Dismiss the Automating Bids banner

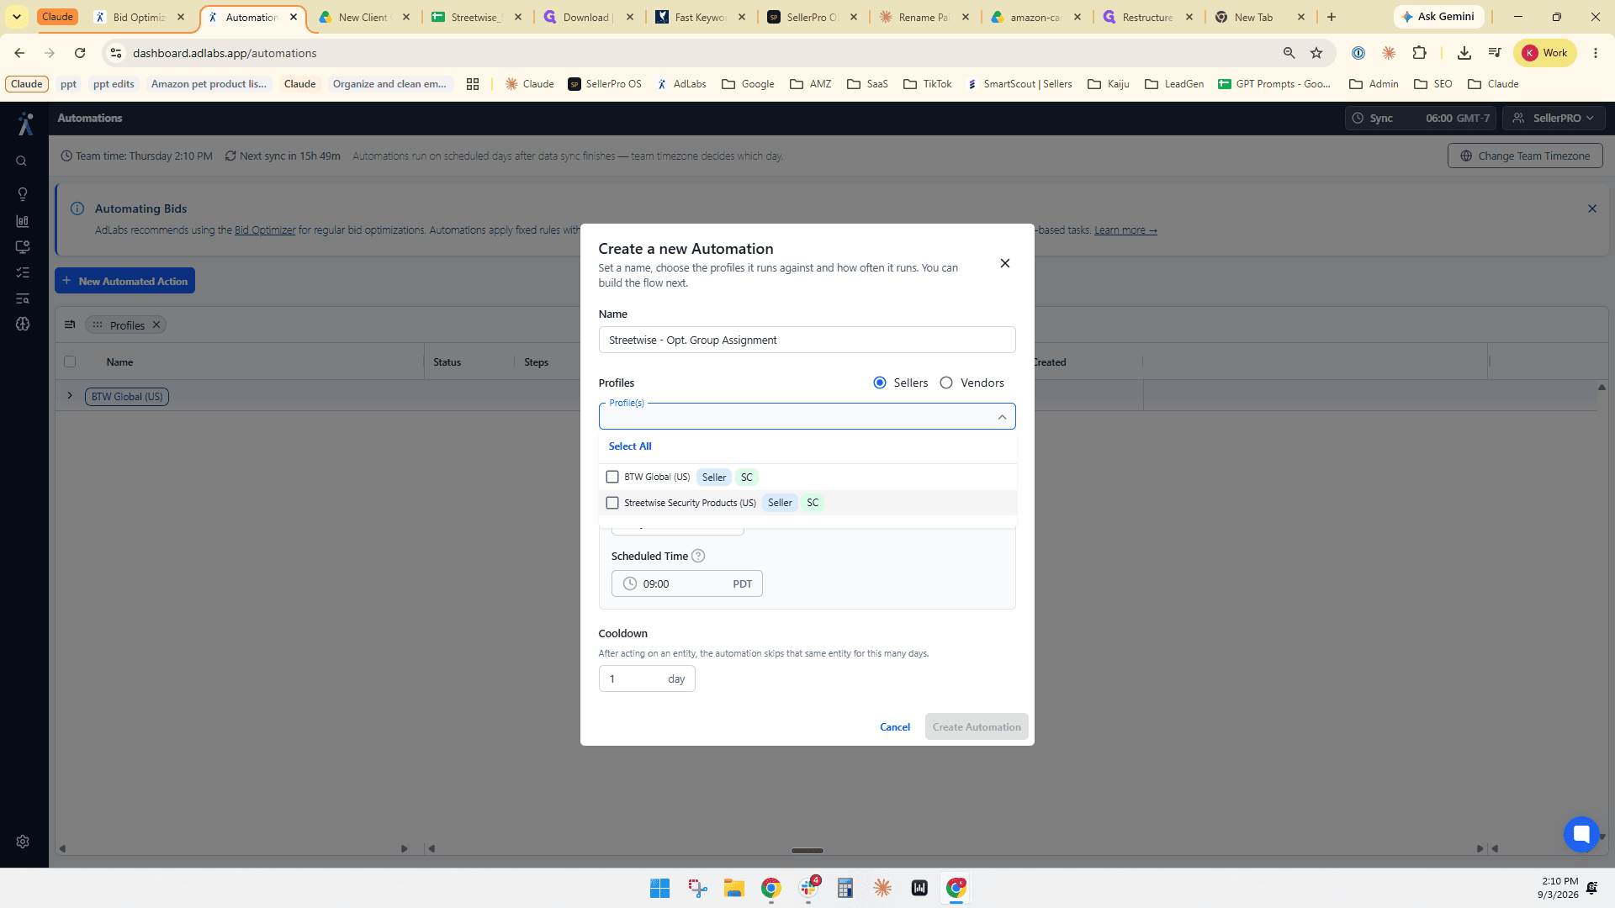[1591, 209]
